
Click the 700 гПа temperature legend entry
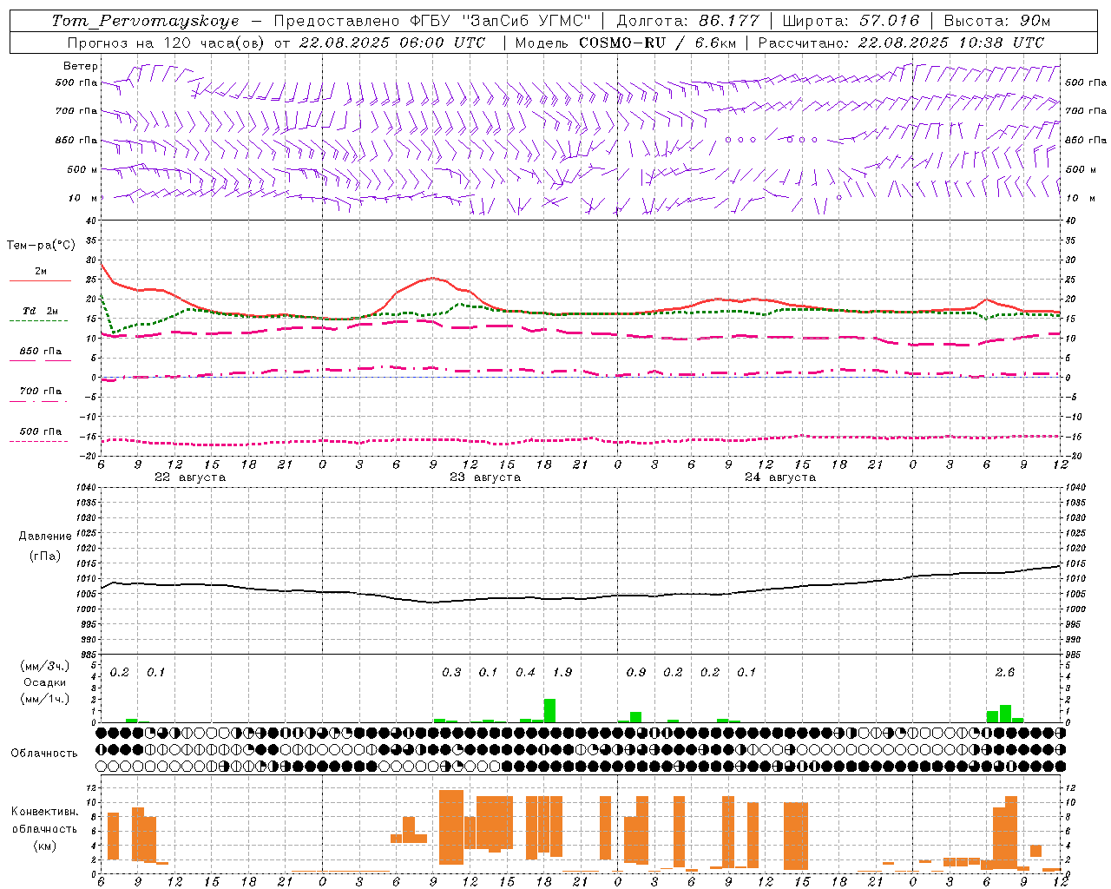(41, 392)
